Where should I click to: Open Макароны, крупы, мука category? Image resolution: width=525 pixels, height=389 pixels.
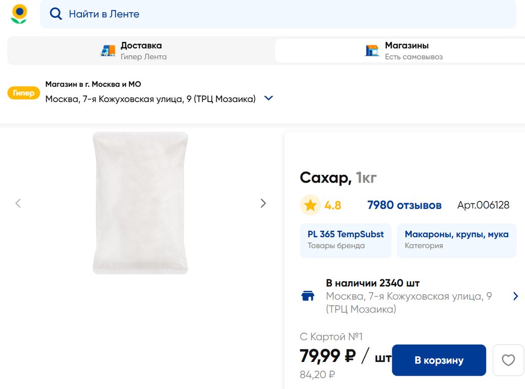click(x=456, y=240)
